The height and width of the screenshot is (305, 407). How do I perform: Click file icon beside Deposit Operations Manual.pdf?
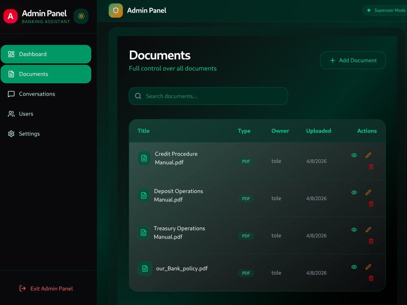144,195
